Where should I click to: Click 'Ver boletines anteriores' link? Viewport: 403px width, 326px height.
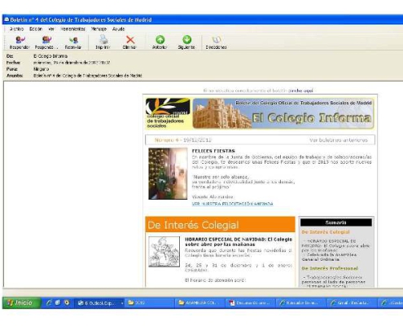338,140
